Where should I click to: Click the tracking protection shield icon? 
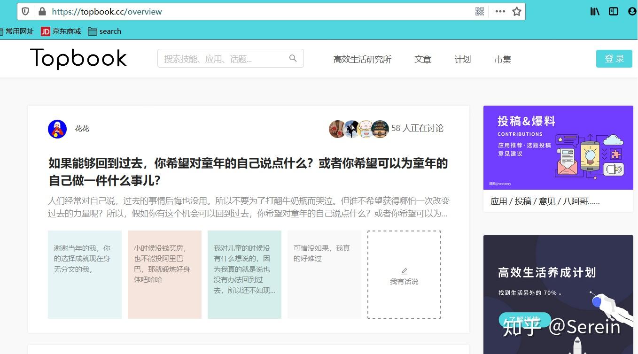tap(26, 11)
